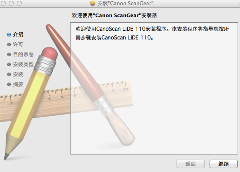Select the 介绍 step in sidebar
Image resolution: width=240 pixels, height=172 pixels.
point(18,35)
